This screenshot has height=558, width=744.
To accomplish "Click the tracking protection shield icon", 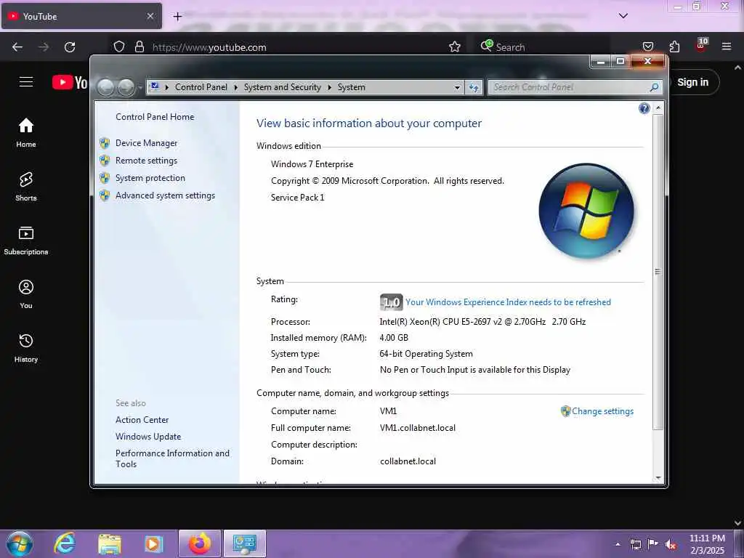I will (x=119, y=46).
